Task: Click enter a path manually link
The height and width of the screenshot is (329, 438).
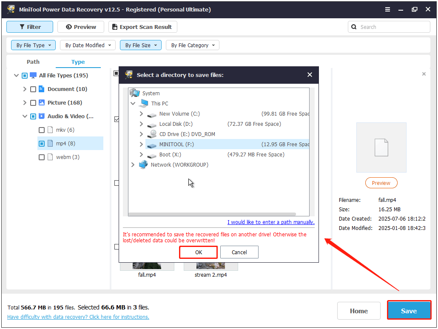Action: click(x=271, y=222)
